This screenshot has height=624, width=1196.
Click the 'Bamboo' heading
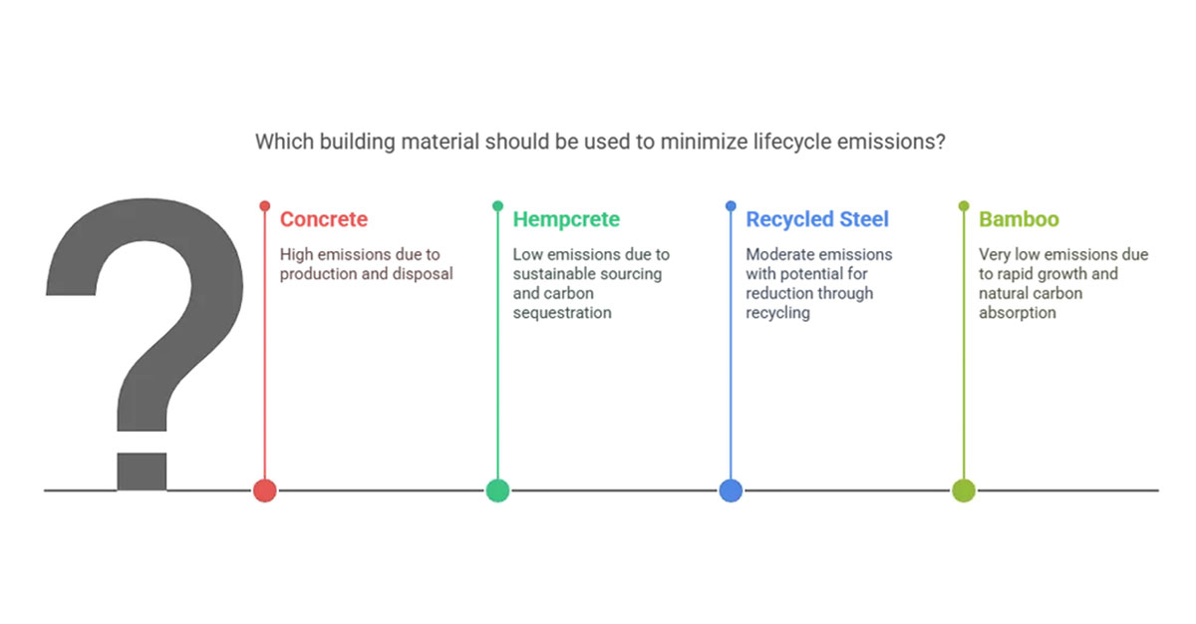(x=1020, y=219)
